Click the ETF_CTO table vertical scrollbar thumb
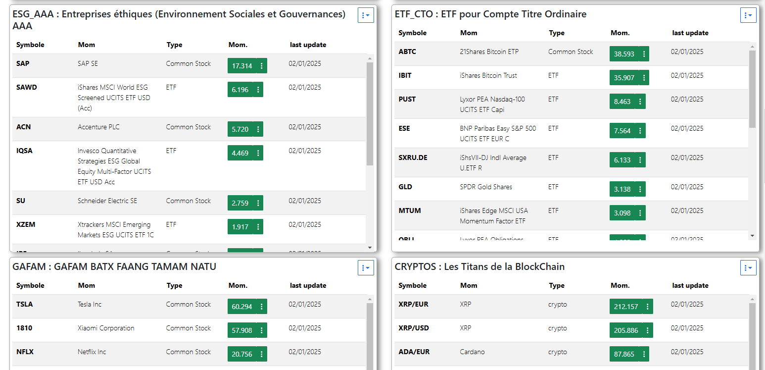Screen dimensions: 765x370 [752, 89]
